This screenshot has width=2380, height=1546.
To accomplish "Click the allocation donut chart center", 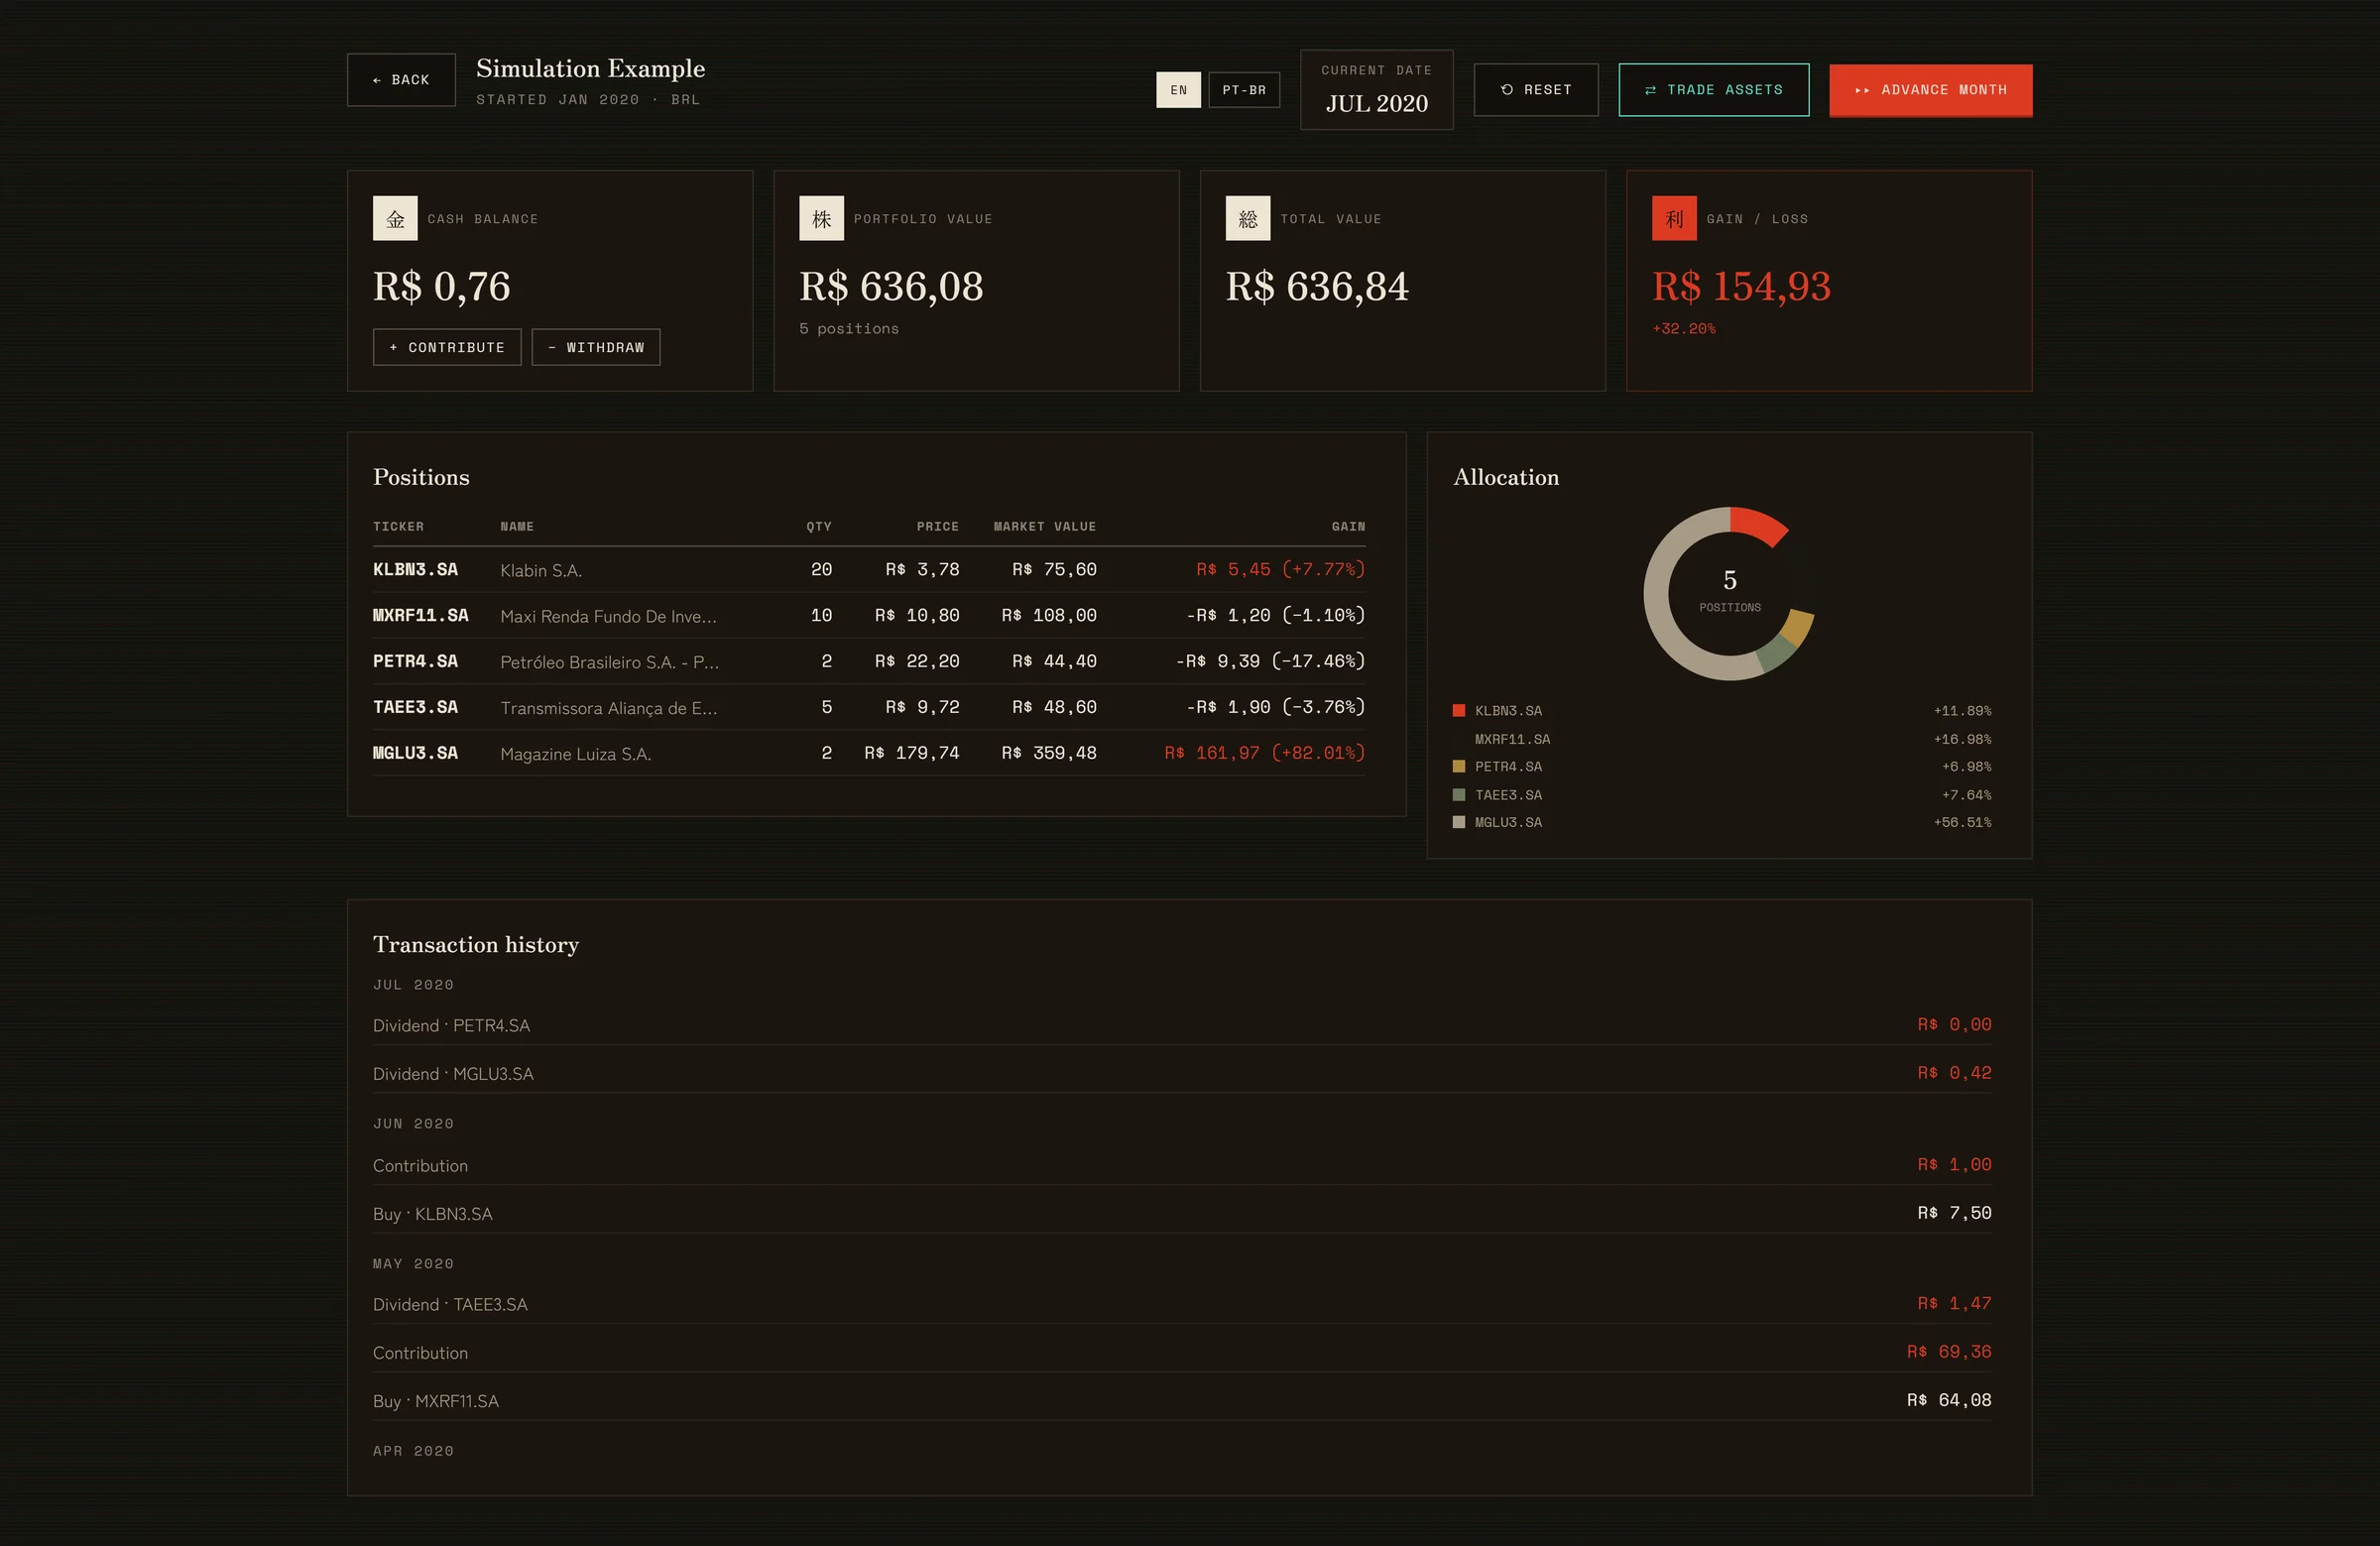I will click(x=1729, y=592).
